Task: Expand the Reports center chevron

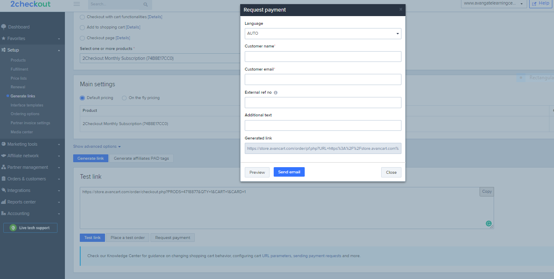Action: point(59,202)
